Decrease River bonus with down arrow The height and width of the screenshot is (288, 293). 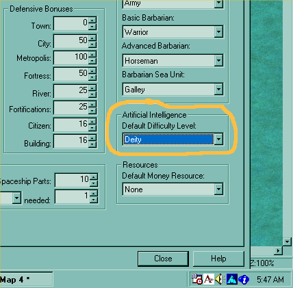point(92,94)
